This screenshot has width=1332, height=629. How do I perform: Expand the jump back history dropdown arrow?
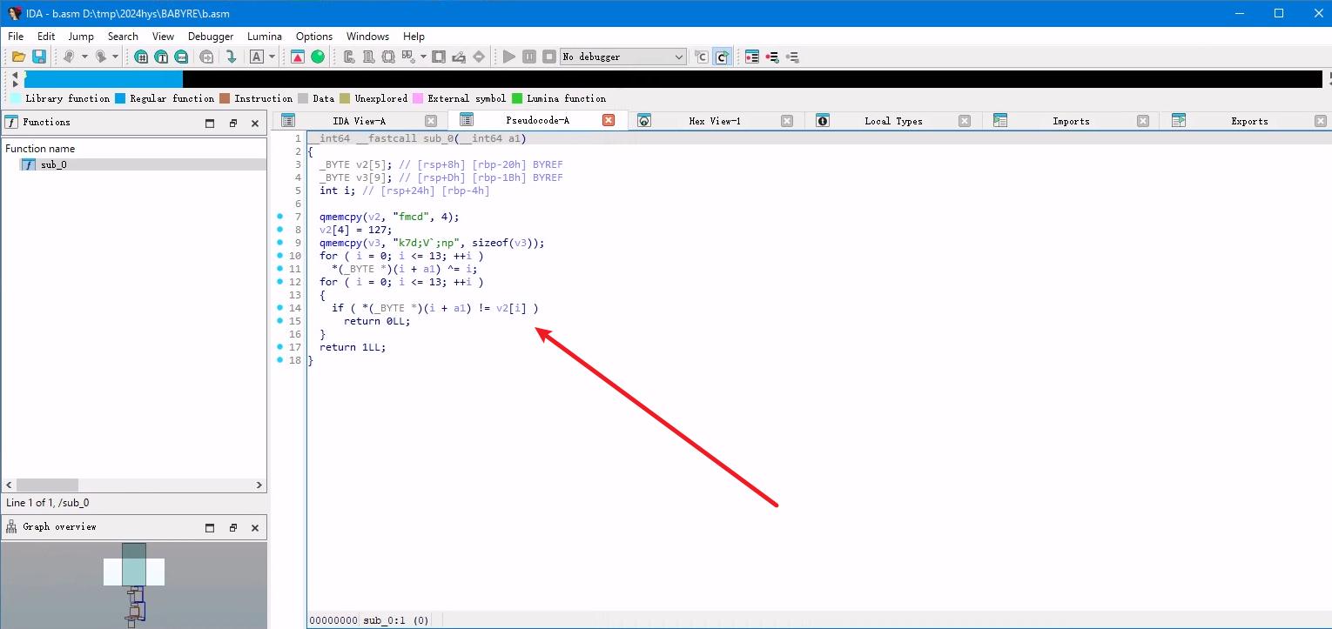coord(84,57)
